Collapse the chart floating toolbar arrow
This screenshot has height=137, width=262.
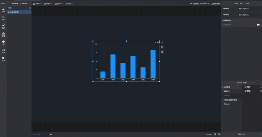pos(162,42)
